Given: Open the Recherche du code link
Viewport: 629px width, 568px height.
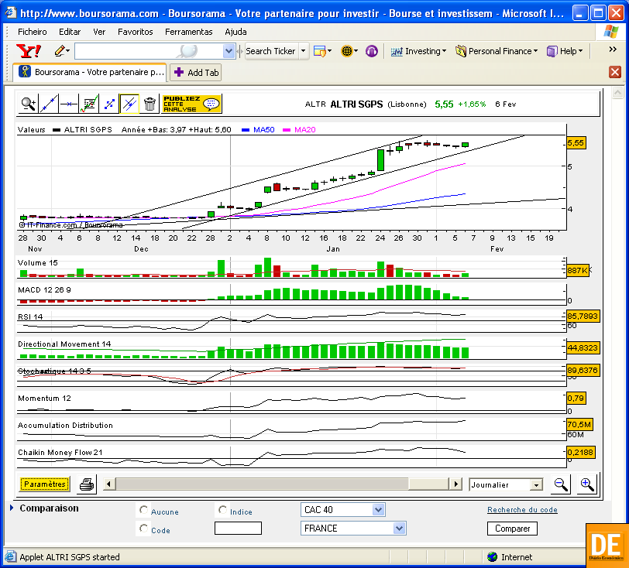Looking at the screenshot, I should (x=522, y=509).
